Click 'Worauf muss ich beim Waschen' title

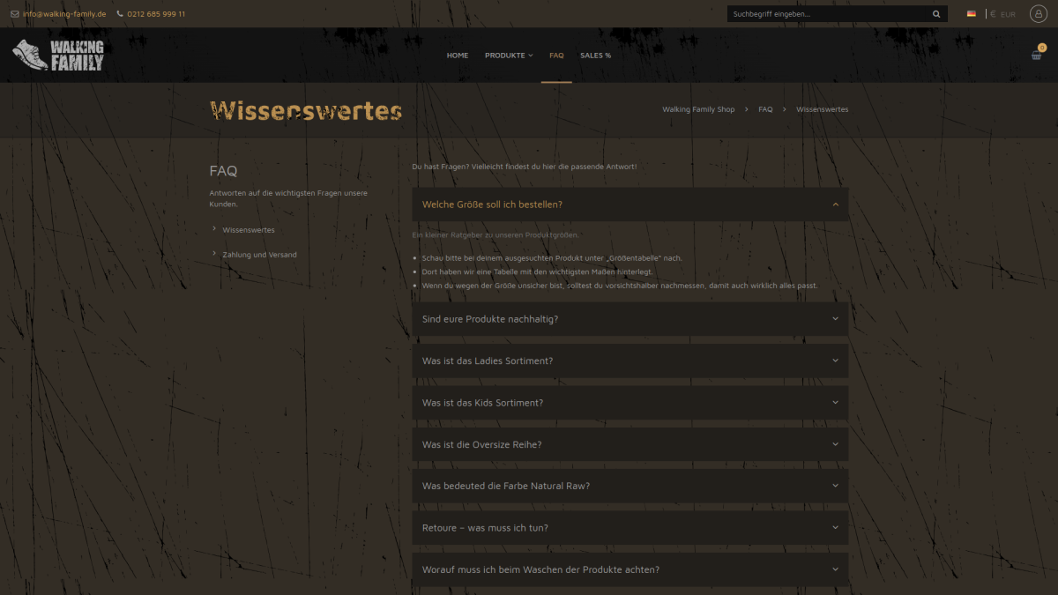click(x=540, y=569)
